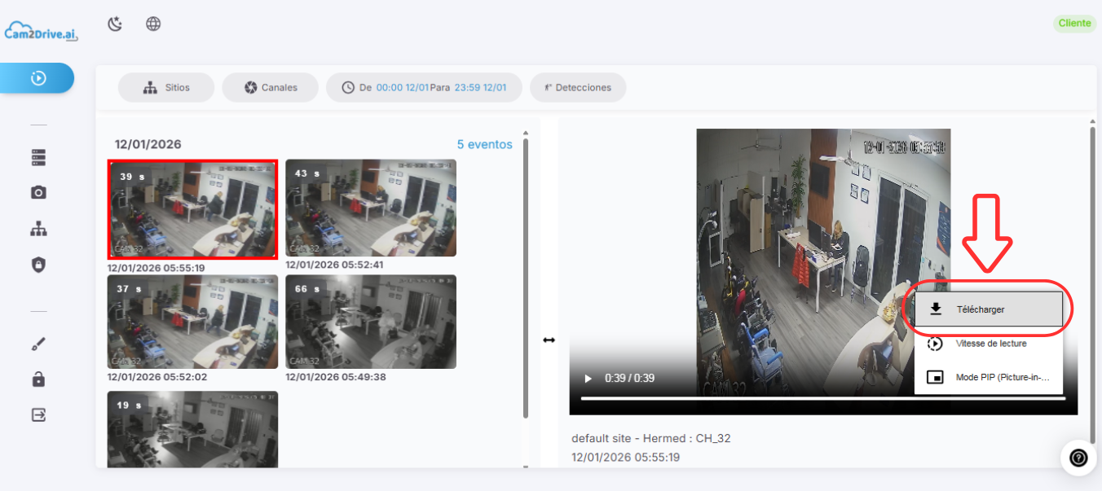The image size is (1102, 491).
Task: Click timestamp '12/01/2026 05:52:02' under thumbnail
Action: [x=156, y=377]
